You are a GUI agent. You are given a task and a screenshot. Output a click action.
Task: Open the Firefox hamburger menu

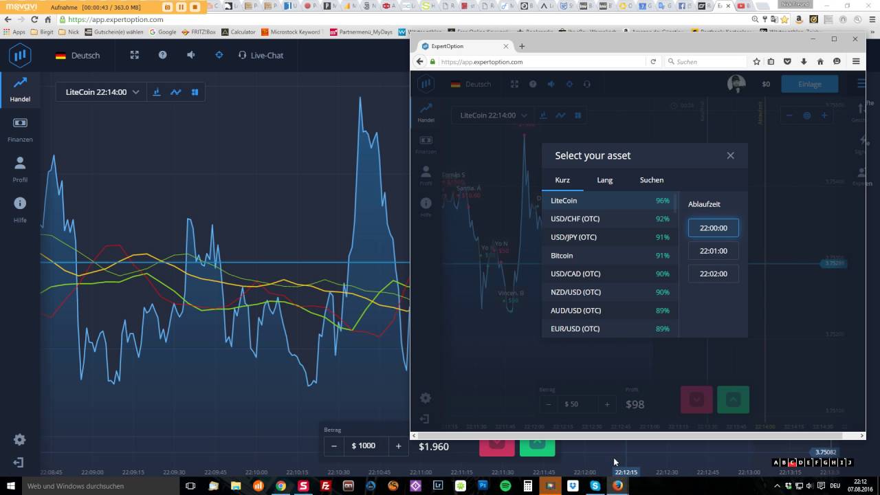pyautogui.click(x=856, y=61)
